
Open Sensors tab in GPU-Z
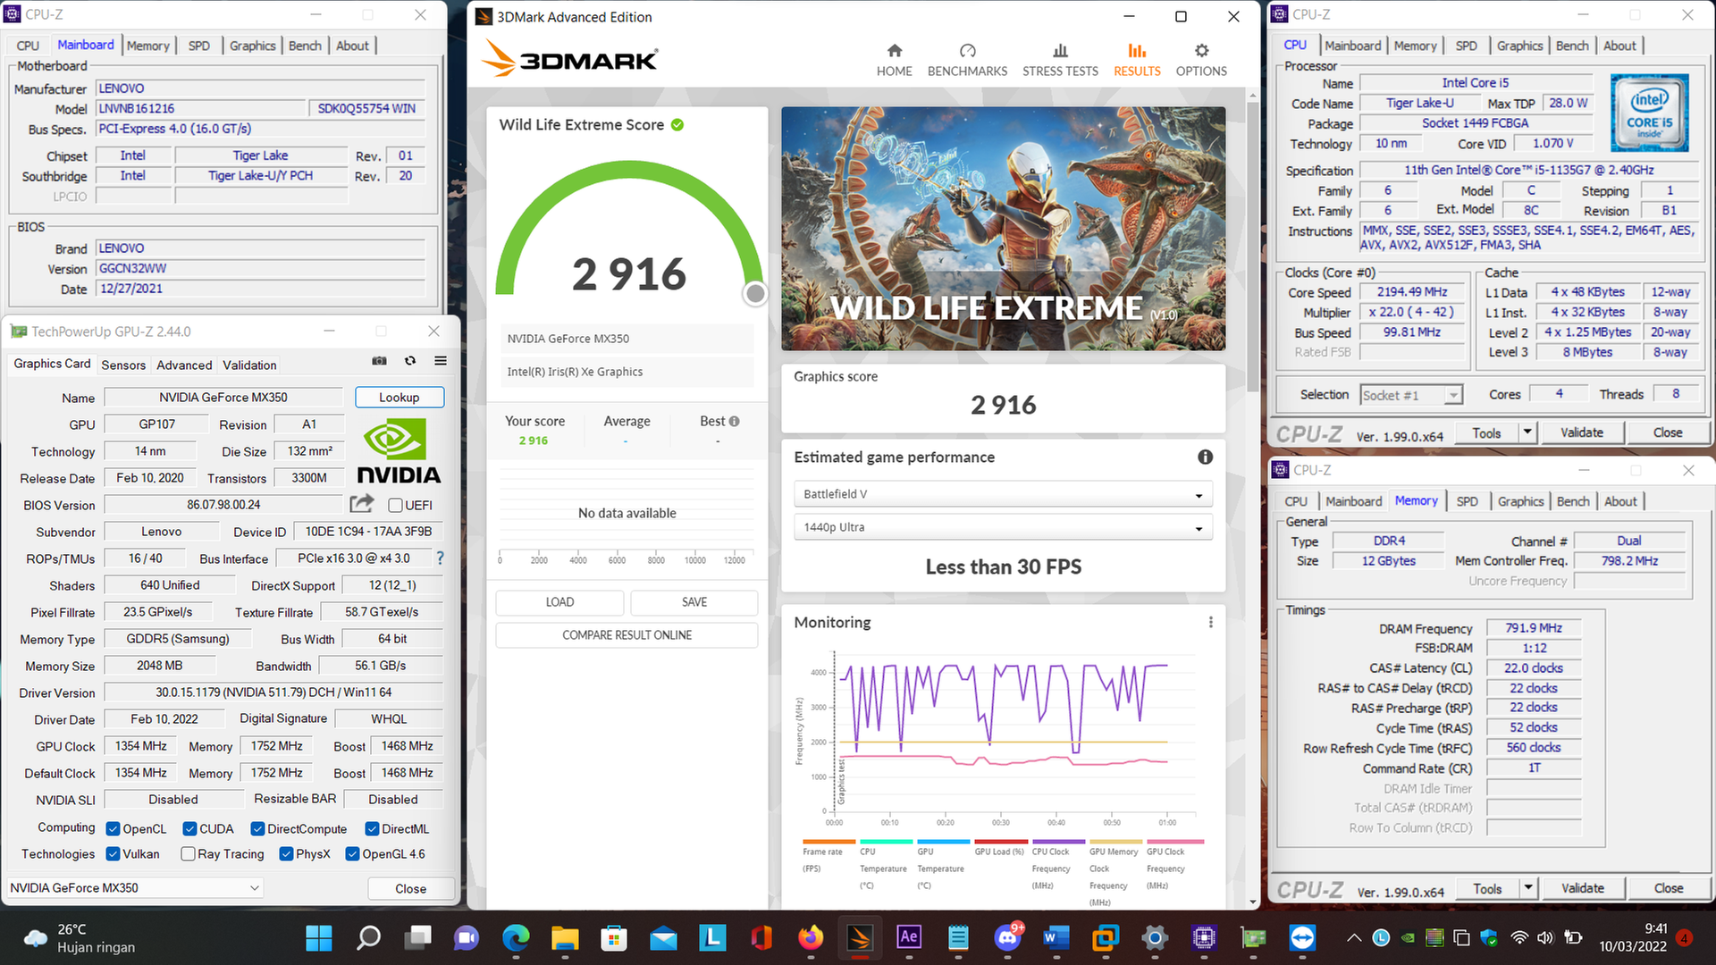pyautogui.click(x=123, y=365)
